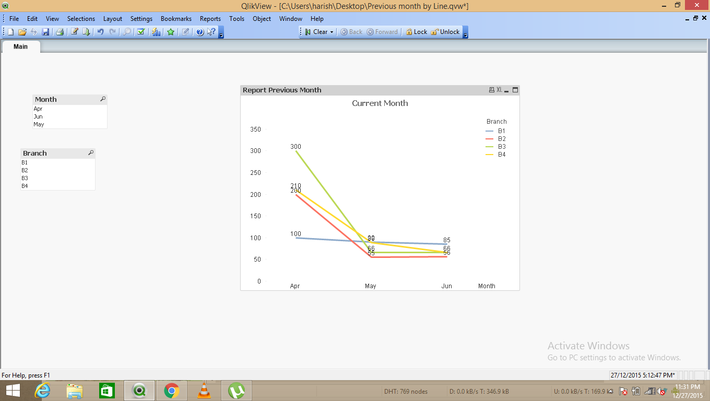Launch Quick Chart wizard icon
Viewport: 710px width, 401px height.
[x=156, y=32]
